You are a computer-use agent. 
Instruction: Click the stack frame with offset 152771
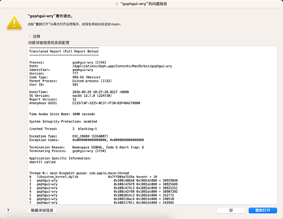pyautogui.click(x=101, y=195)
